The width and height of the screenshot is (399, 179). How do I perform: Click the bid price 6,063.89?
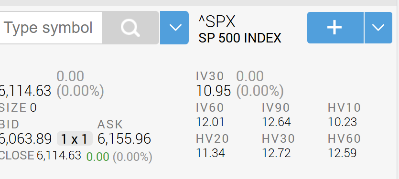pos(25,139)
